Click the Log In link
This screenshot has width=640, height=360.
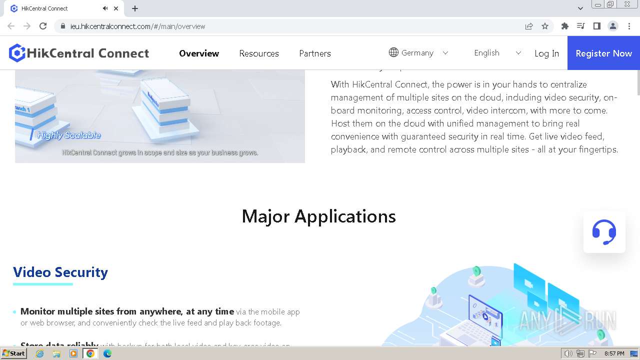546,53
